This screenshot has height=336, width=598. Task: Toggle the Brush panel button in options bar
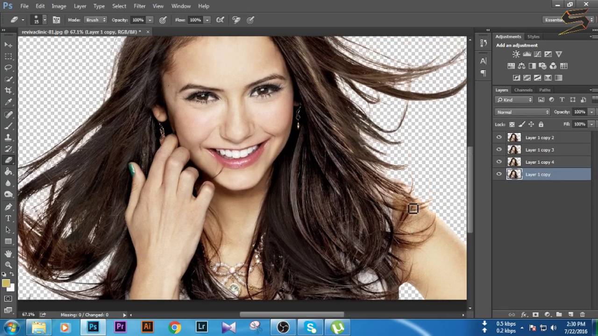point(56,20)
